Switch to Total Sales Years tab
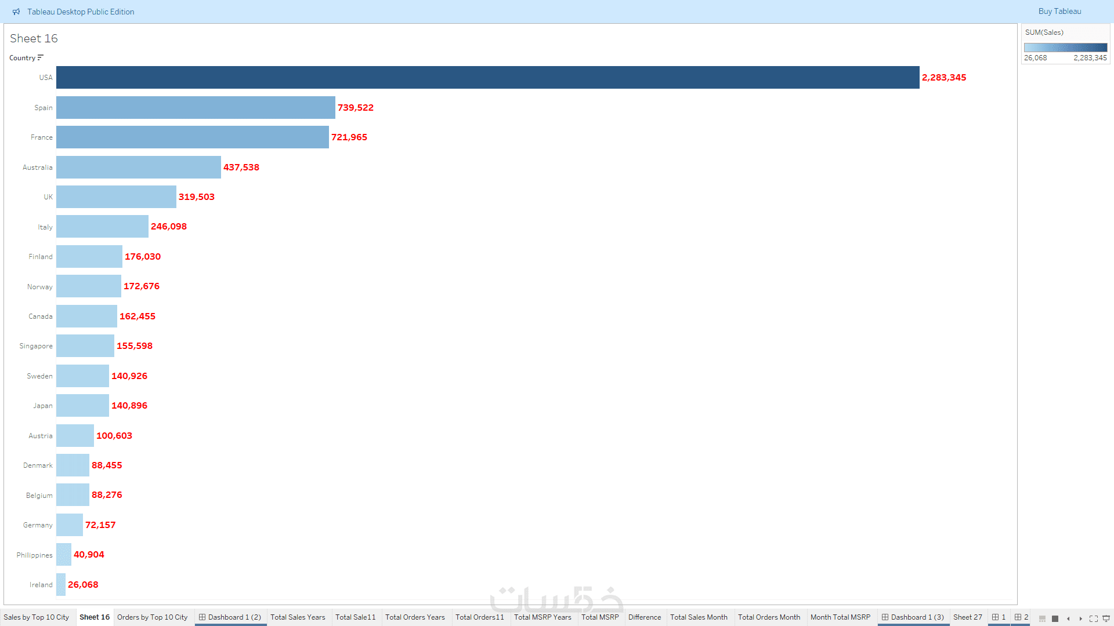 (x=298, y=617)
